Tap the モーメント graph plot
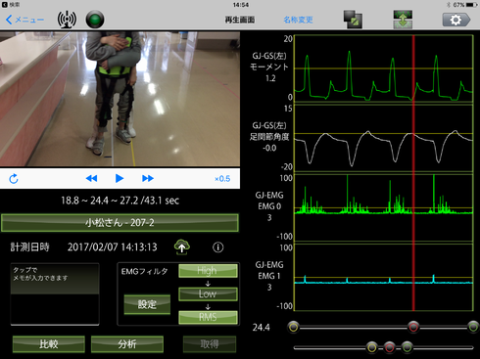The width and height of the screenshot is (480, 359). click(384, 68)
